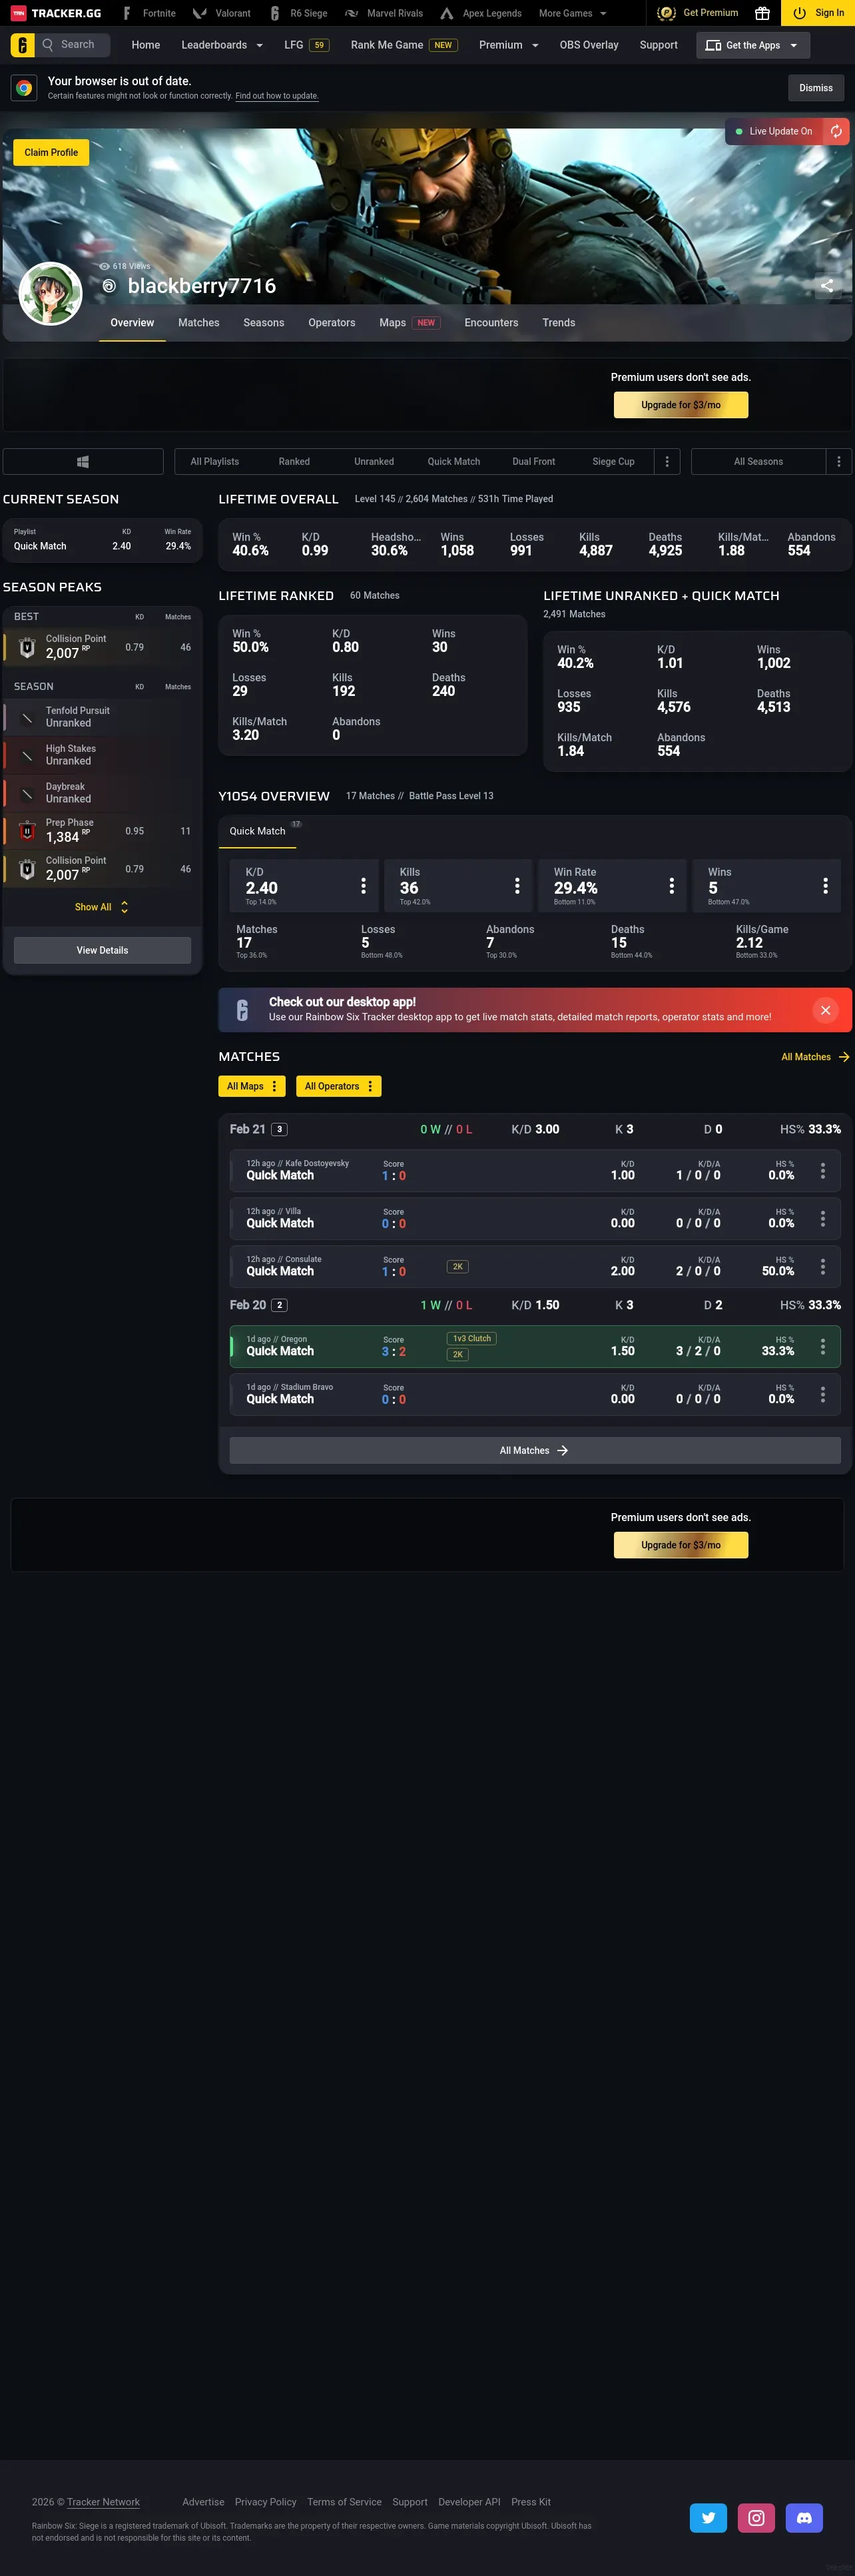Switch to the Seasons profile tab
This screenshot has width=855, height=2576.
(x=264, y=322)
